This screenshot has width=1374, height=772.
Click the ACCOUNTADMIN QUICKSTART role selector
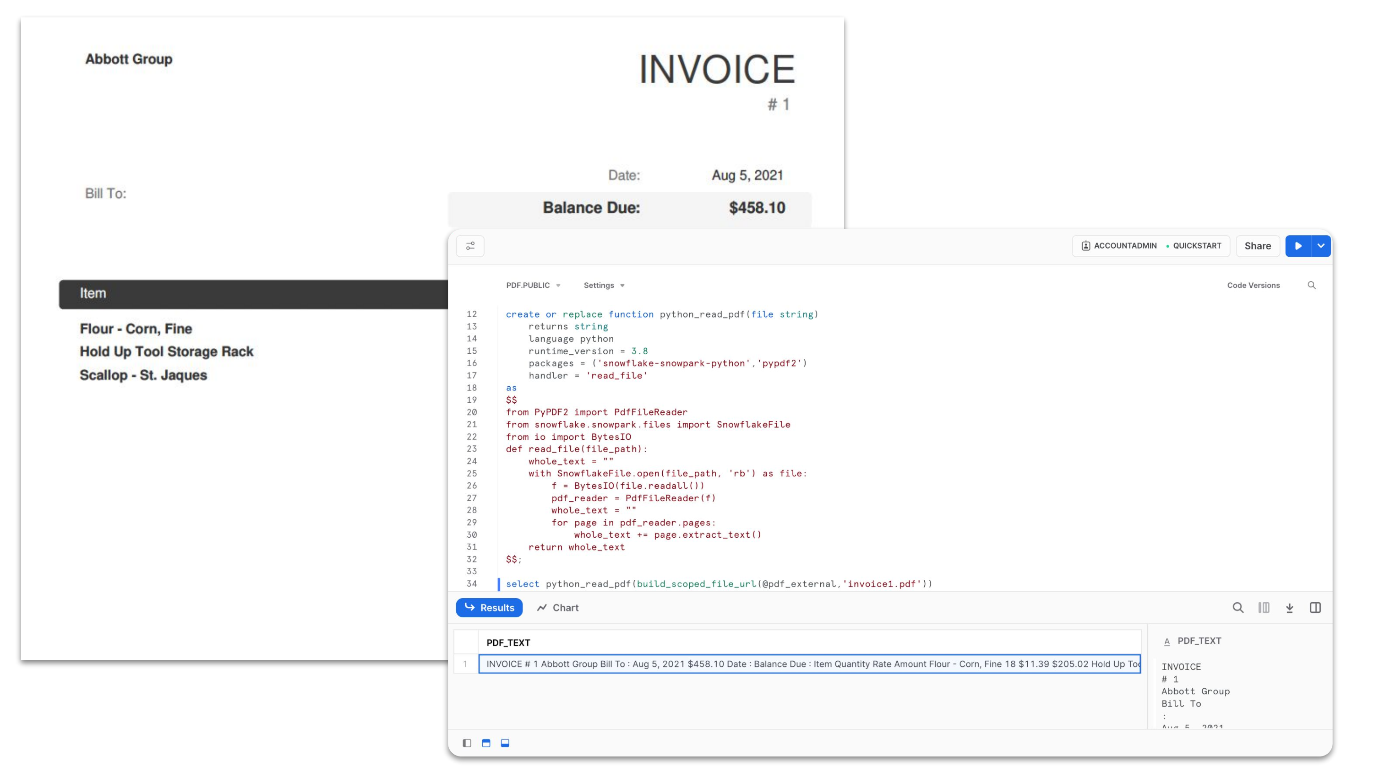pos(1150,246)
